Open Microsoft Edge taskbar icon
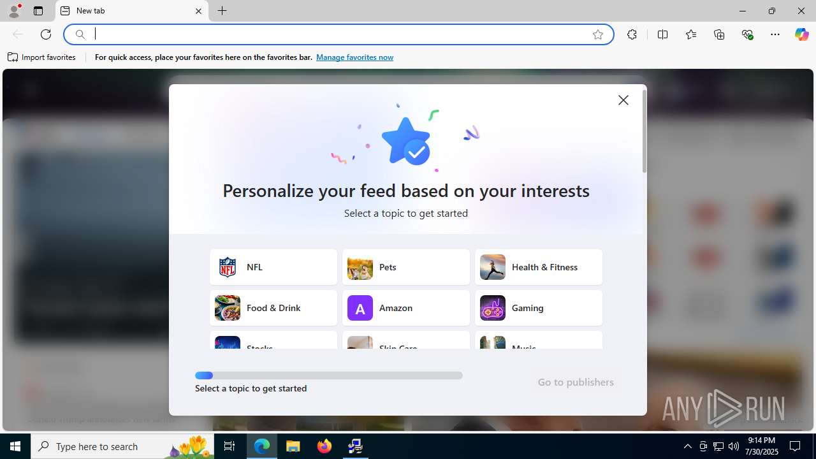This screenshot has height=459, width=816. 262,446
